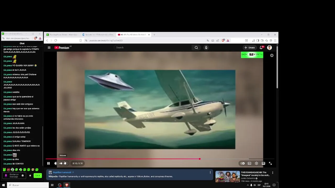Open the Brave playlist music note icon
The width and height of the screenshot is (335, 188).
pyautogui.click(x=253, y=40)
